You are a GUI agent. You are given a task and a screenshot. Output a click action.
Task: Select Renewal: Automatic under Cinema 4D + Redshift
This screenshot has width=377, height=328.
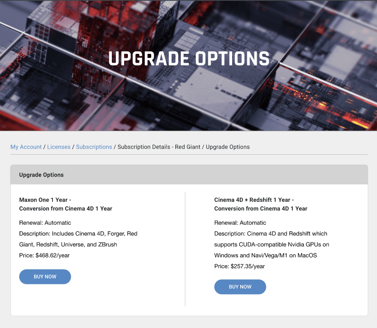(240, 222)
